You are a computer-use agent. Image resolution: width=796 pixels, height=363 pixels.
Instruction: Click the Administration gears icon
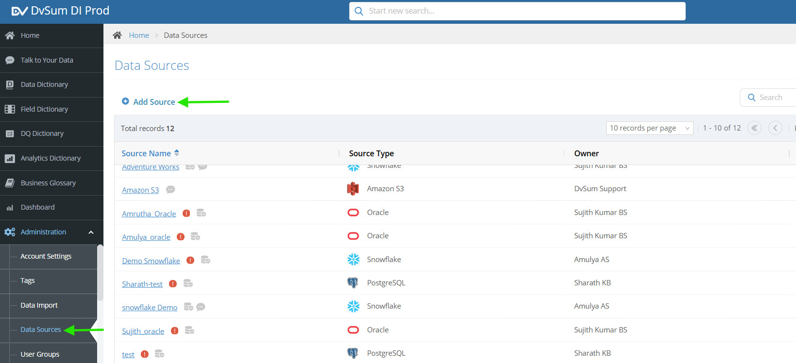pos(10,232)
